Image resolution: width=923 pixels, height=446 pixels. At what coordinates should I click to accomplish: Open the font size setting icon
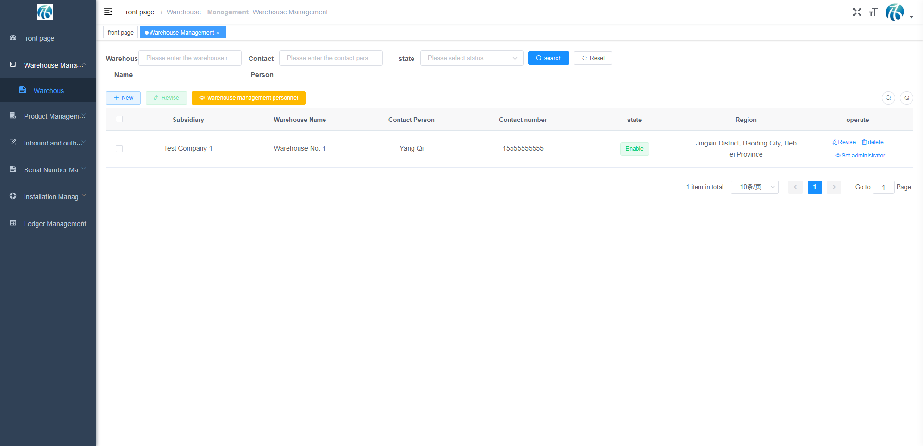pyautogui.click(x=873, y=12)
